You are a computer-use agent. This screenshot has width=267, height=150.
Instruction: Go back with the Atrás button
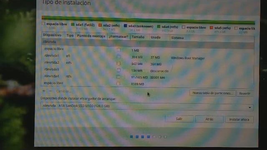click(x=209, y=119)
